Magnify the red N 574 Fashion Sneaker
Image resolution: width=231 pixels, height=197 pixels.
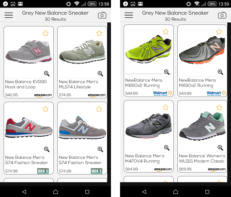(x=47, y=149)
